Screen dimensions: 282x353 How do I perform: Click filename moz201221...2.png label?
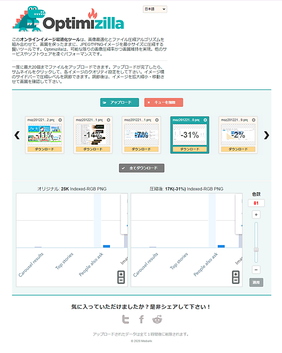pos(41,120)
